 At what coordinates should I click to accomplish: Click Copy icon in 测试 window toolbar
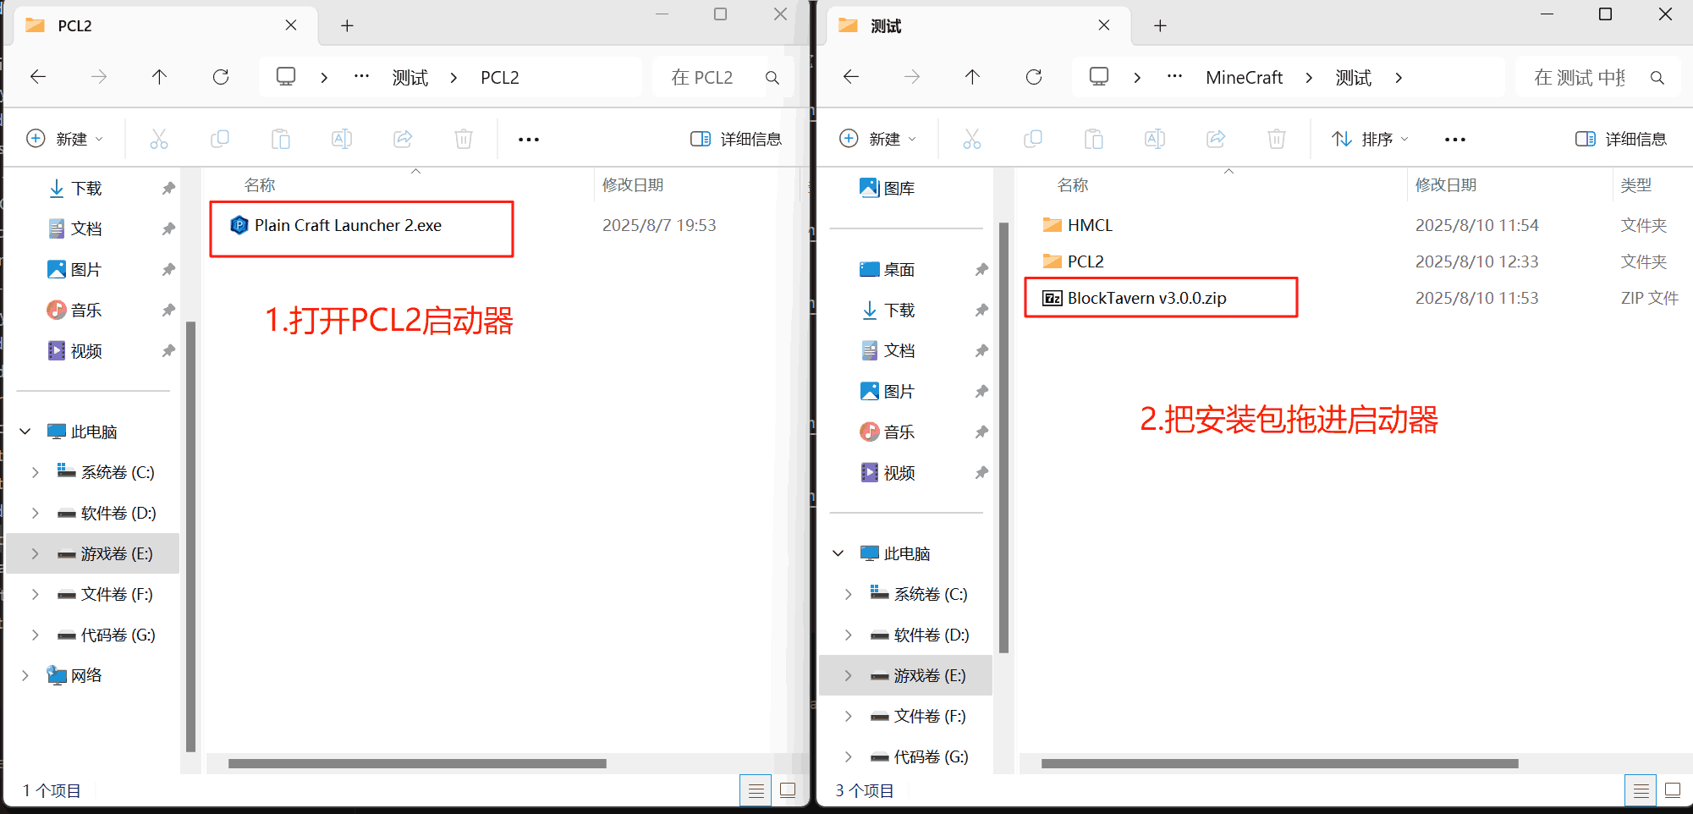(x=1033, y=139)
